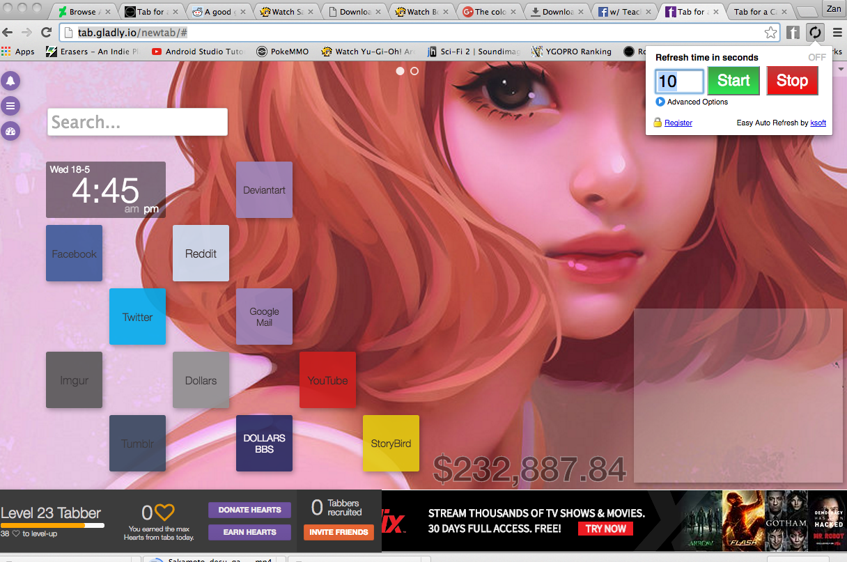Open the StoryBird tile
The width and height of the screenshot is (847, 562).
[x=391, y=444]
